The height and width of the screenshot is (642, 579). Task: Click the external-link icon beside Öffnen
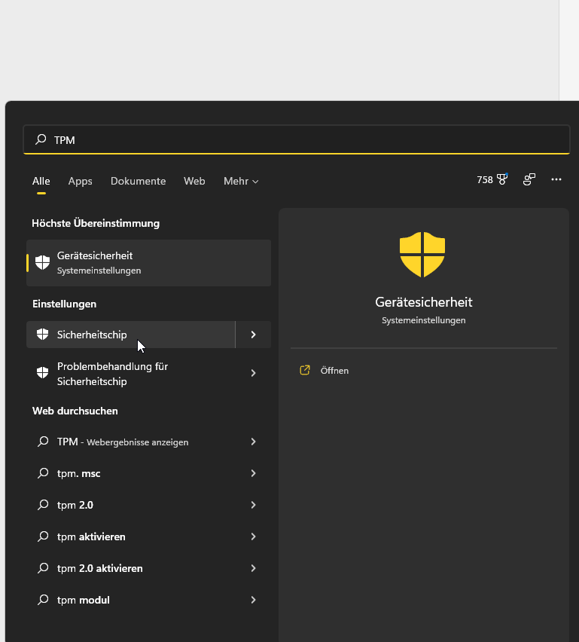pos(304,370)
